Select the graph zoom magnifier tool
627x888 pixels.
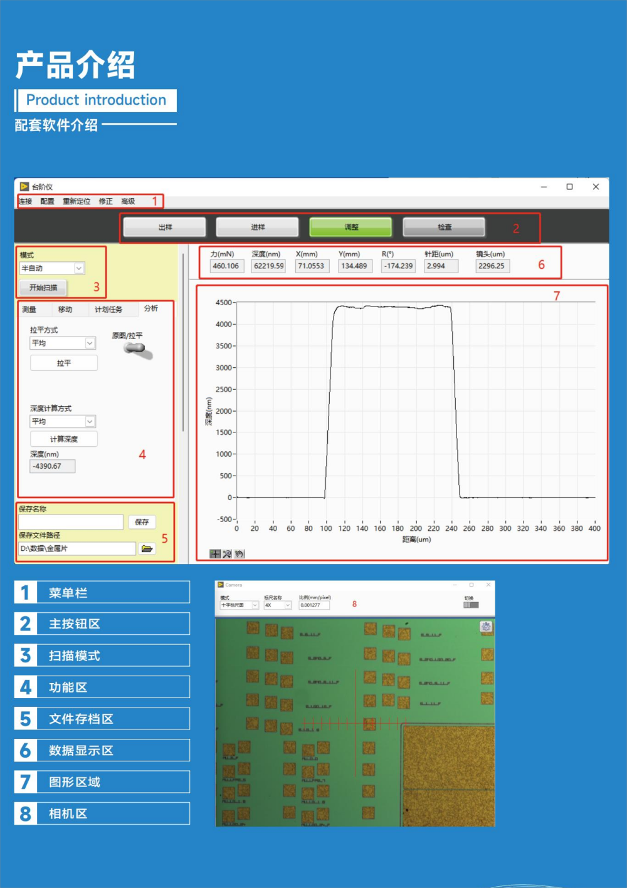(x=227, y=554)
